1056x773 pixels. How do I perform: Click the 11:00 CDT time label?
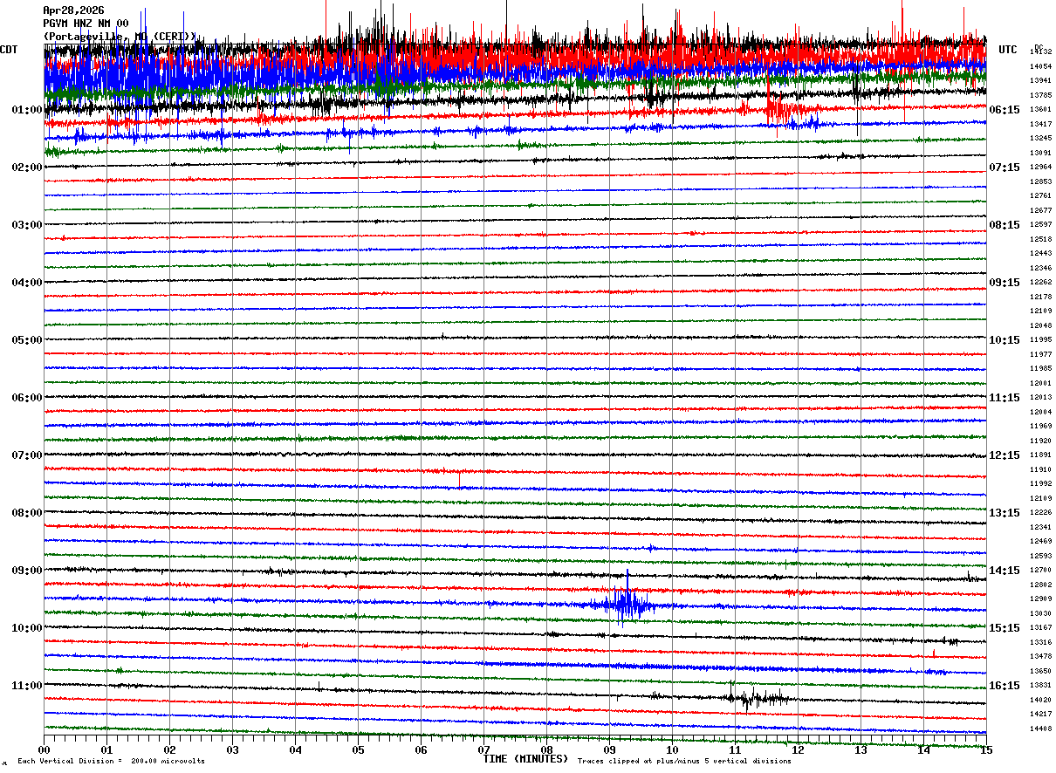(x=27, y=686)
